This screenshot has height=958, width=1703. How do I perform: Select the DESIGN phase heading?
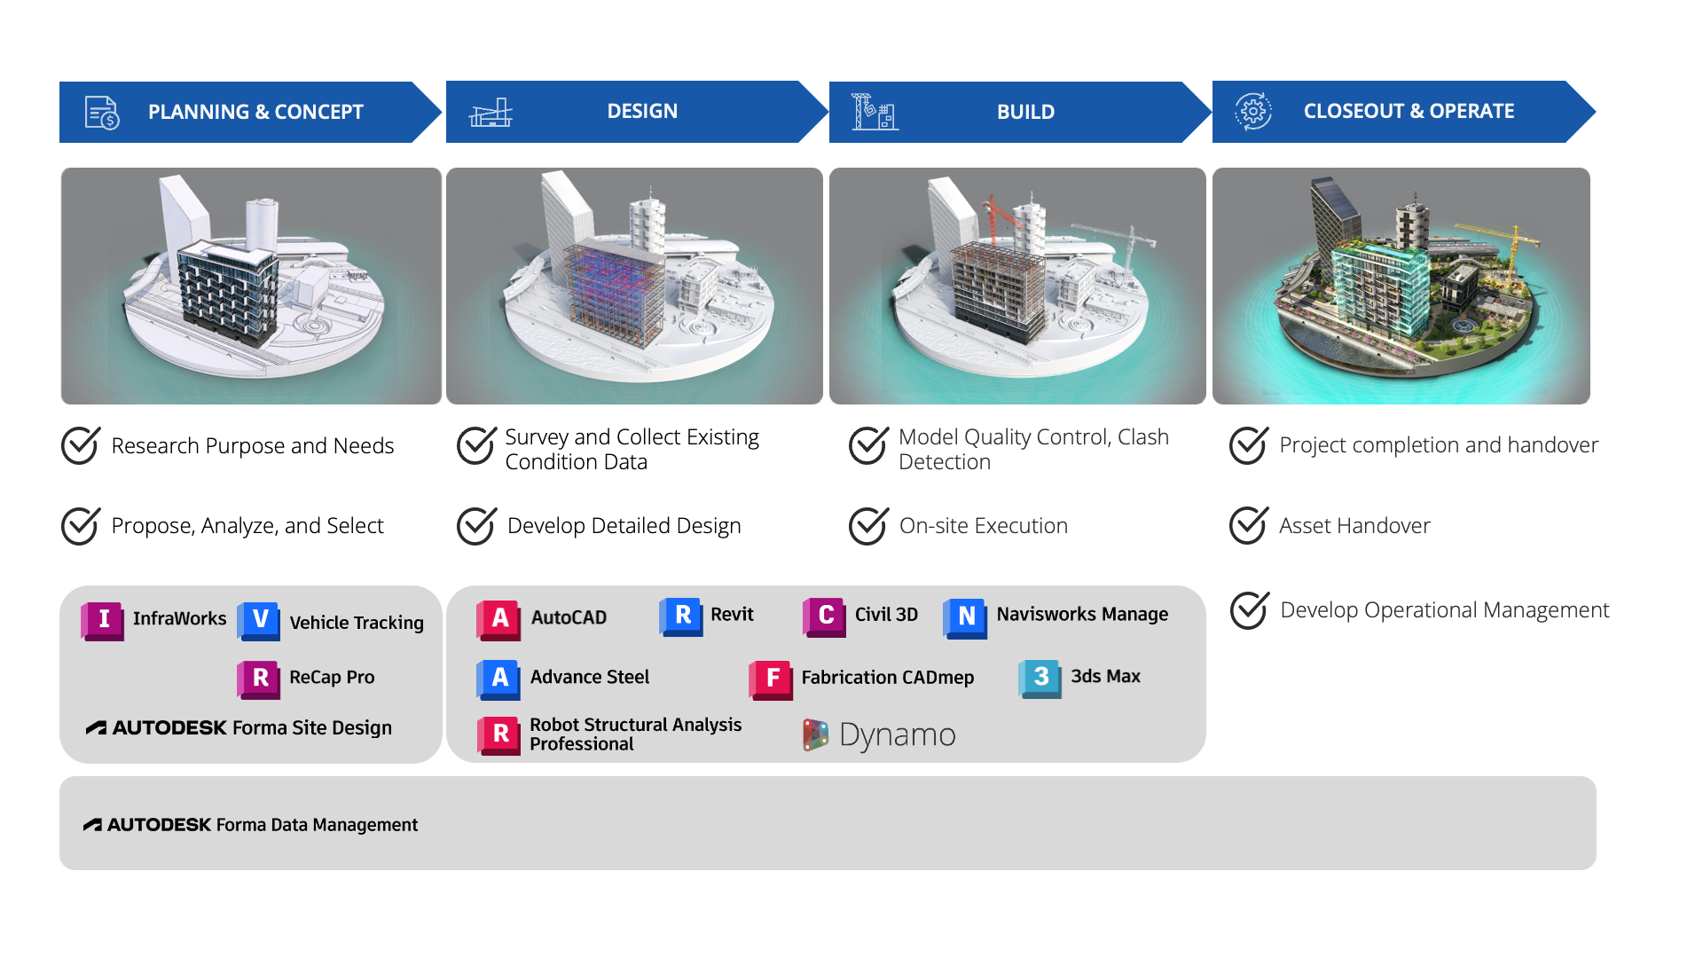tap(642, 111)
